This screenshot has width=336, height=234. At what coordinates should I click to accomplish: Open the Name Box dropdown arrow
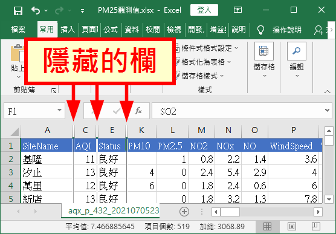point(59,110)
